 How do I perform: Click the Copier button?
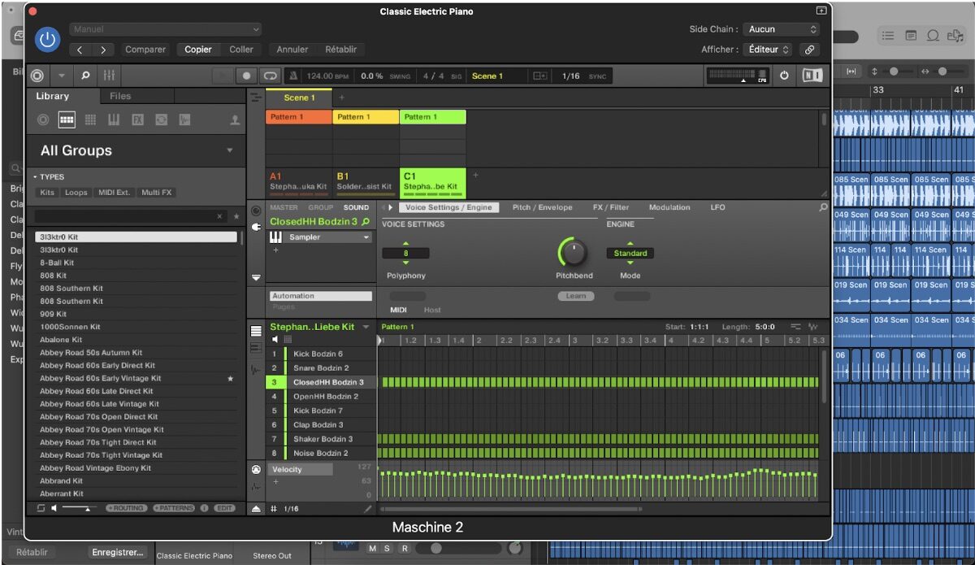pos(198,50)
